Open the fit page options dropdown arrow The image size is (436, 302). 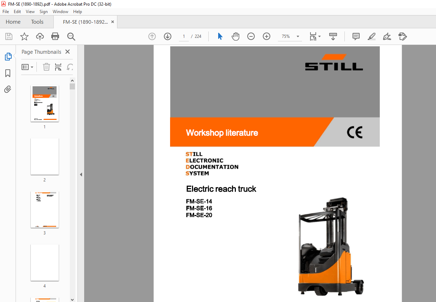click(320, 36)
